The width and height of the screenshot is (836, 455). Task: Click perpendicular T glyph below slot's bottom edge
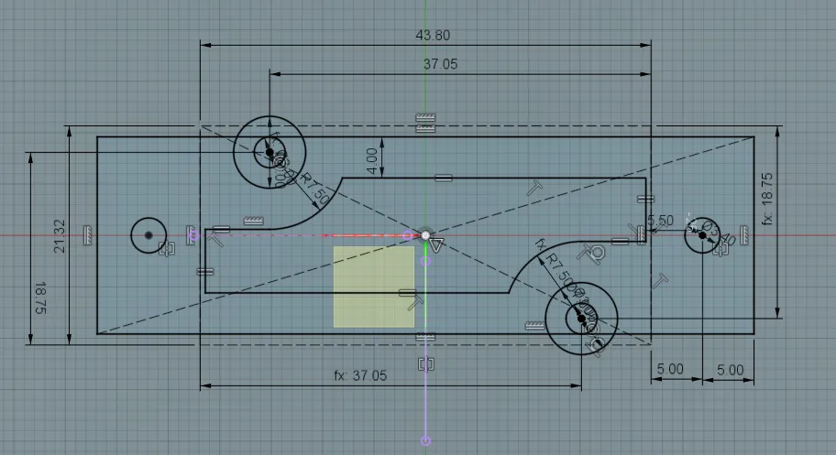point(415,303)
